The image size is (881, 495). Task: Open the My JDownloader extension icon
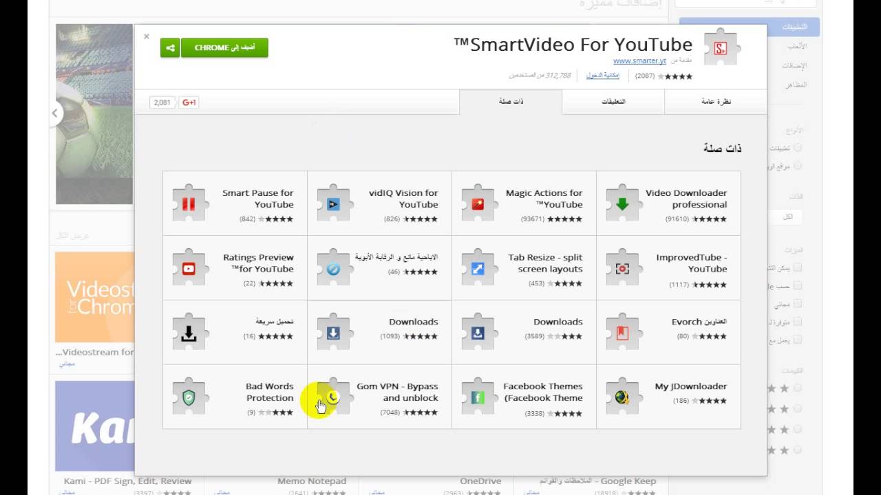click(622, 397)
